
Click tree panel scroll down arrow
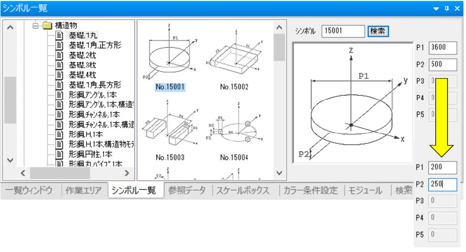coord(10,160)
